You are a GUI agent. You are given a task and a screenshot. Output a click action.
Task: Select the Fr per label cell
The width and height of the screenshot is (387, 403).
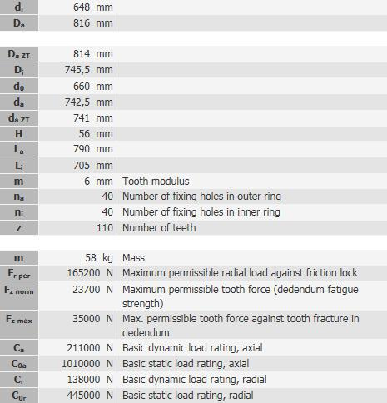(19, 273)
